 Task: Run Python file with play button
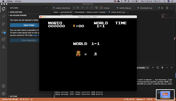click(x=162, y=8)
